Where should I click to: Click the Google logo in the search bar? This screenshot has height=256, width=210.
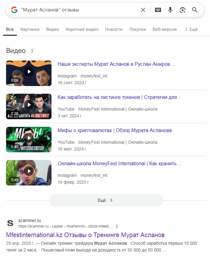click(14, 10)
